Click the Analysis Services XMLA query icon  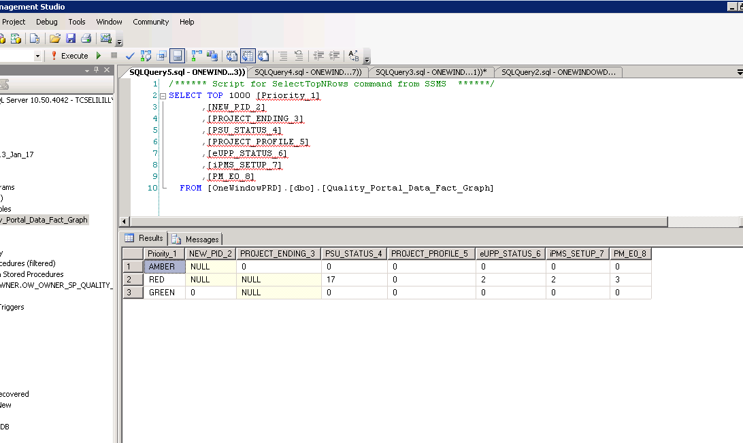point(16,38)
